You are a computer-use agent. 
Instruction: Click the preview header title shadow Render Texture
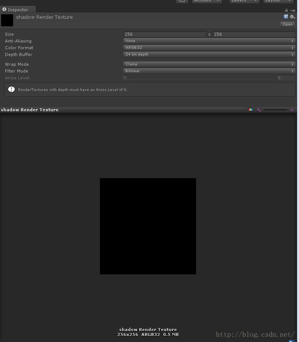pyautogui.click(x=30, y=110)
